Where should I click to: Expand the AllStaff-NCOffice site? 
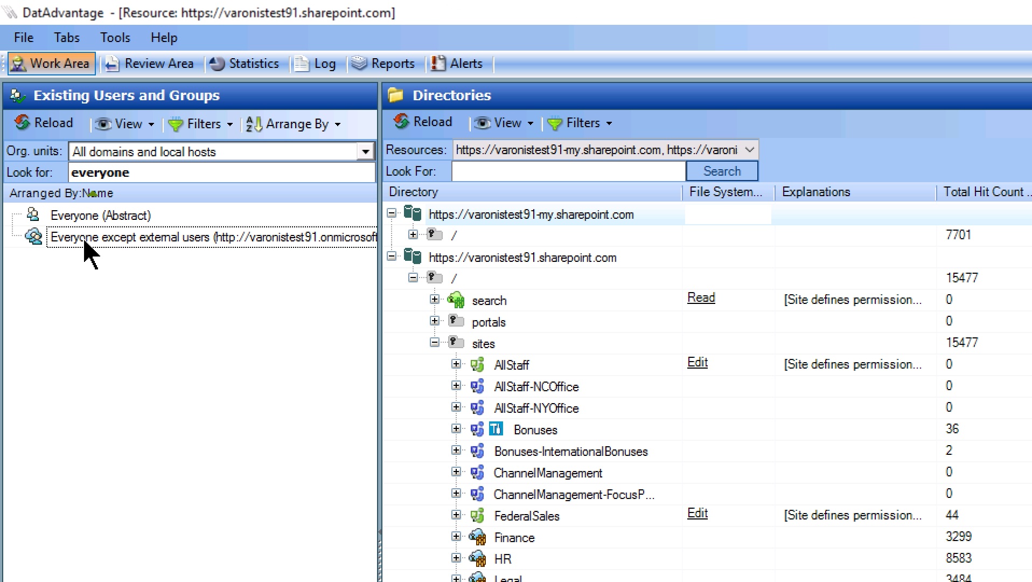pos(456,385)
